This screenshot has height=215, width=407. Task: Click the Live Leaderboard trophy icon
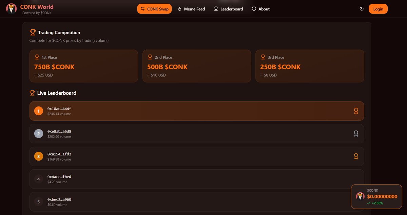pyautogui.click(x=32, y=93)
